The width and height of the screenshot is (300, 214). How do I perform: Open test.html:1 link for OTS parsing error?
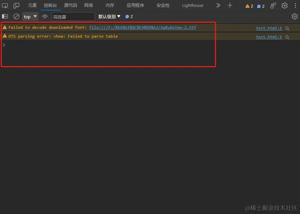click(269, 37)
